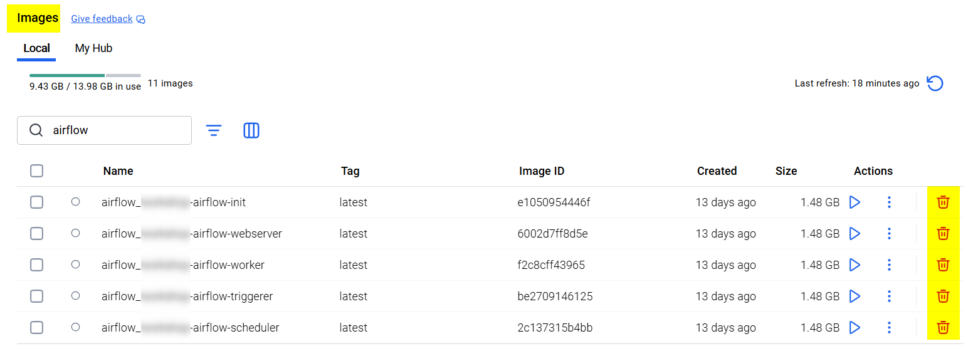Viewport: 973px width, 351px height.
Task: Run the airflow-scheduler image
Action: [854, 327]
